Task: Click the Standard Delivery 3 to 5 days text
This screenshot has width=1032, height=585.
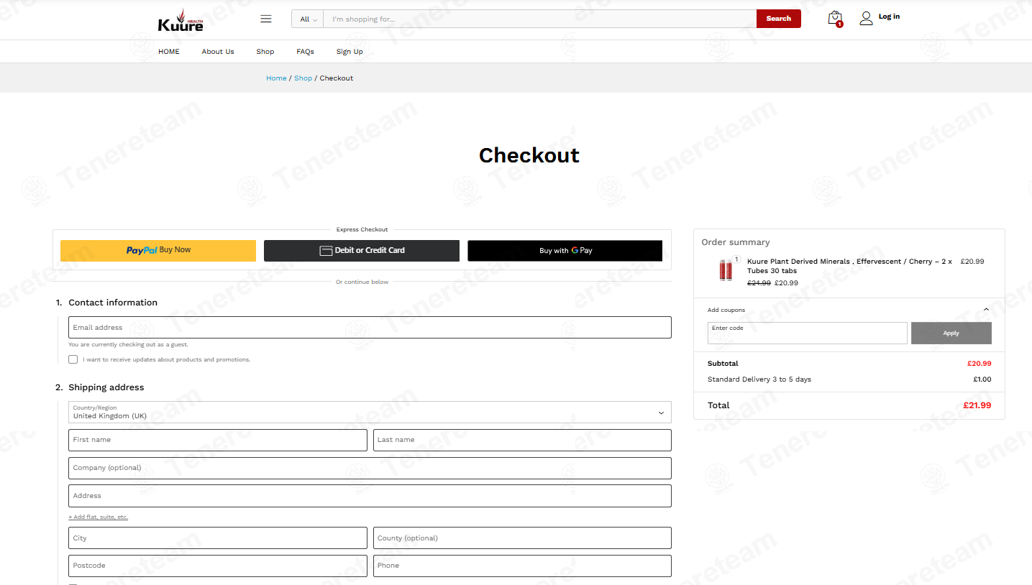Action: [759, 379]
